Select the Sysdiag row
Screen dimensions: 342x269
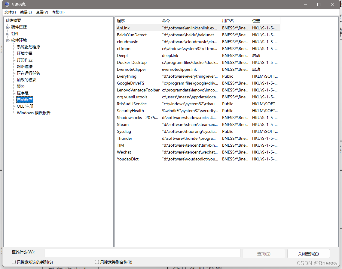(x=198, y=131)
